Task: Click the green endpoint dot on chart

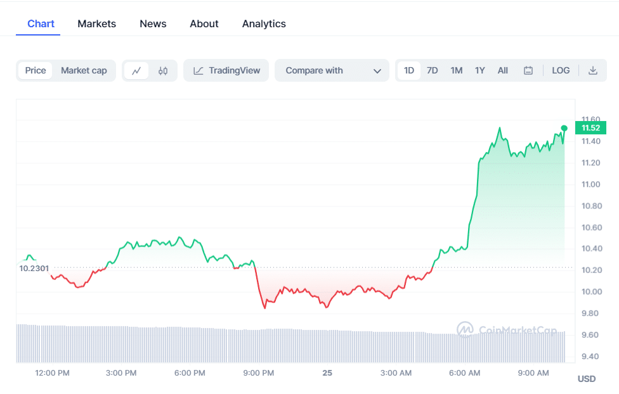Action: (564, 128)
